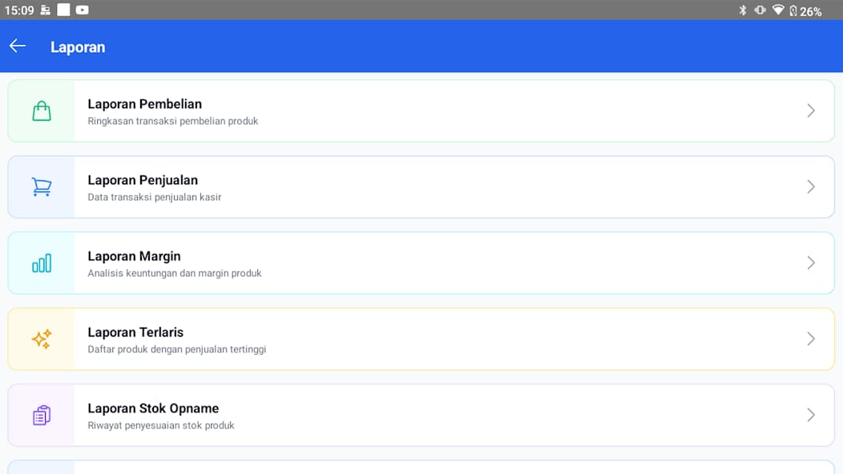Tap the Wi-Fi icon in status bar
The image size is (843, 474).
click(x=778, y=10)
